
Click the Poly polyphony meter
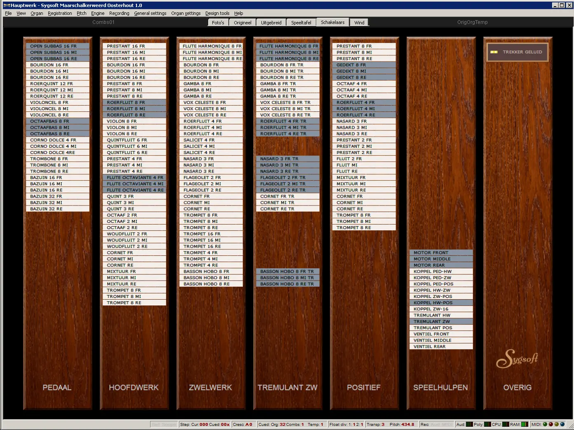tap(487, 424)
